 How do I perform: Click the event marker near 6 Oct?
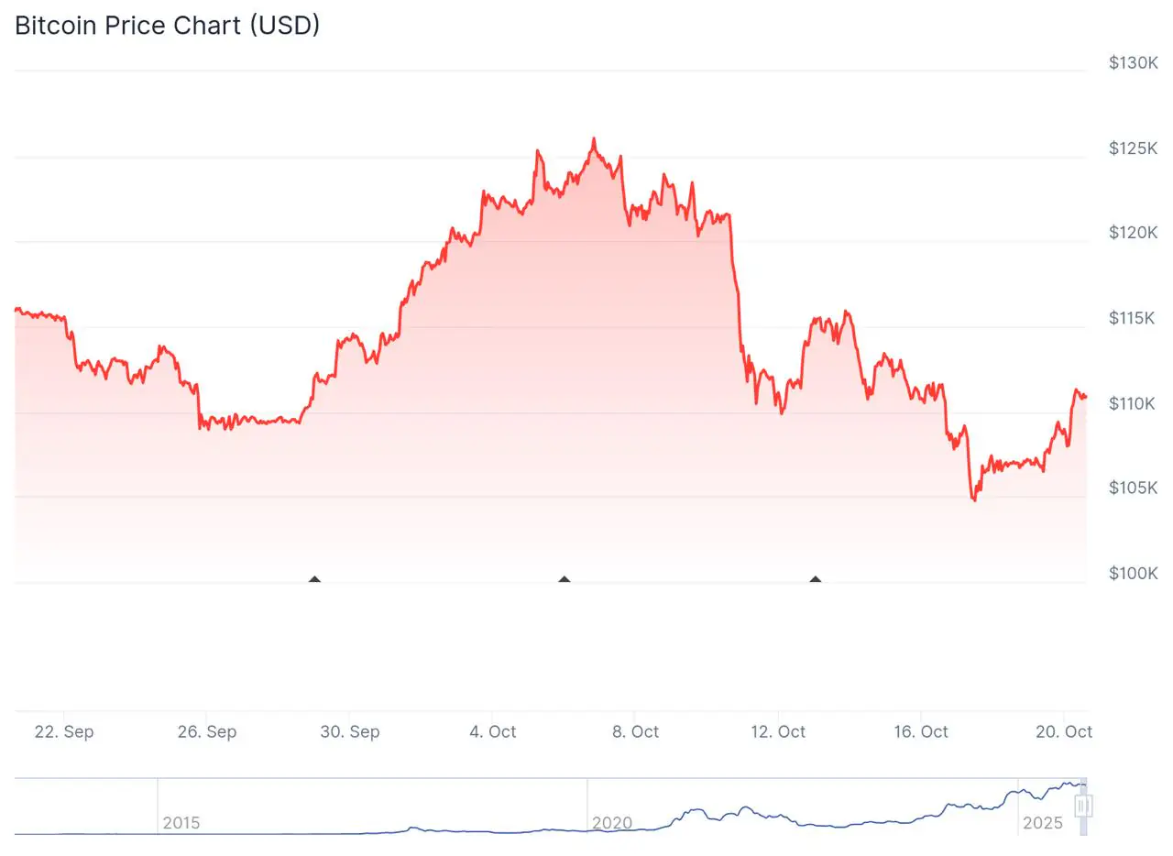click(x=565, y=579)
